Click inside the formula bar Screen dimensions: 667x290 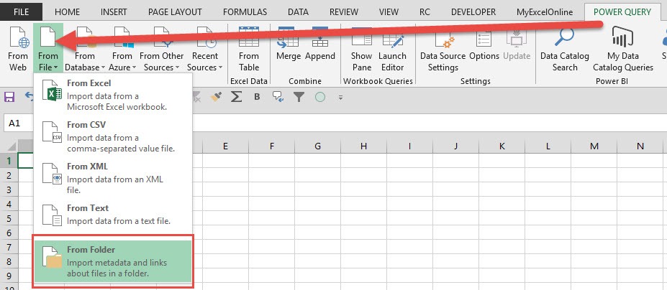coord(430,123)
